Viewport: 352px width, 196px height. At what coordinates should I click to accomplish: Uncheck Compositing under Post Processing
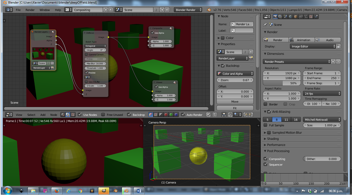pos(266,159)
